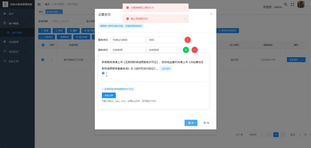The image size is (311, 148).
Task: Click the 首页 breadcrumb link
Action: point(47,4)
